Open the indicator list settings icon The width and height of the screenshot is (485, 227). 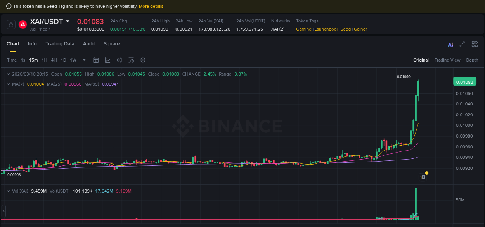[131, 60]
